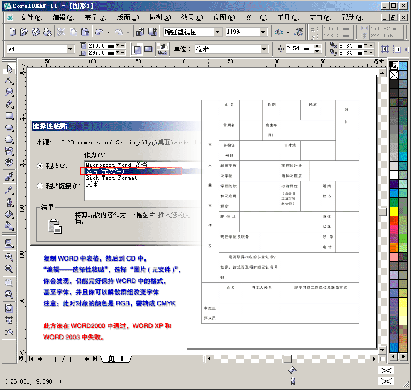This screenshot has width=411, height=390.
Task: Open the 119% zoom level dropdown
Action: (x=263, y=32)
